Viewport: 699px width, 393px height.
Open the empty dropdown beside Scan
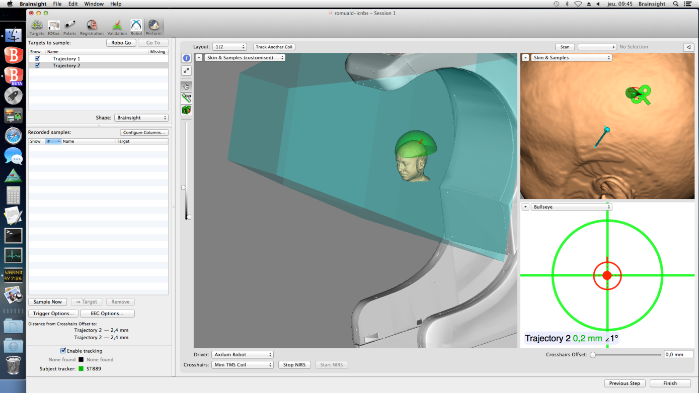click(x=597, y=47)
